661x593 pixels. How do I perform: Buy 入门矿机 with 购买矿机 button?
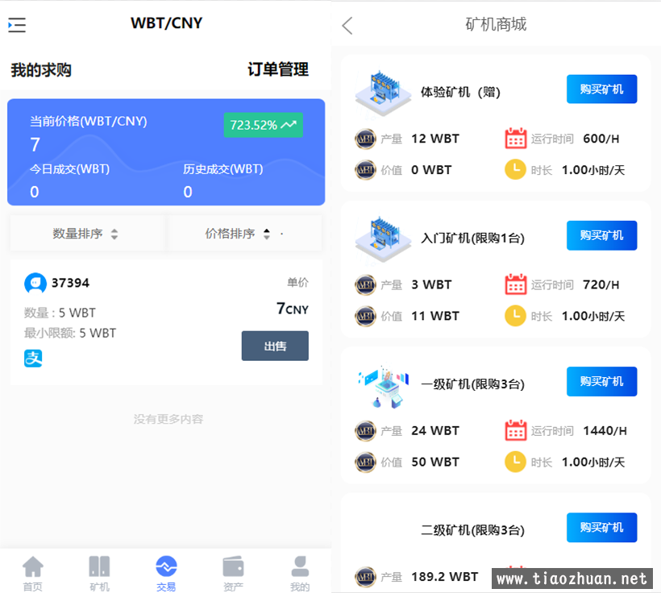tap(601, 235)
